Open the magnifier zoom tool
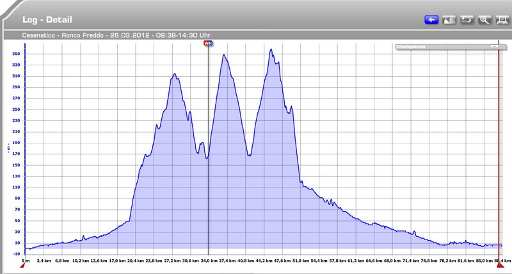 click(484, 20)
